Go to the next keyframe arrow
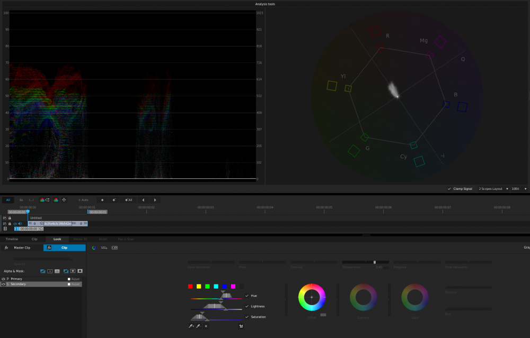 [155, 200]
